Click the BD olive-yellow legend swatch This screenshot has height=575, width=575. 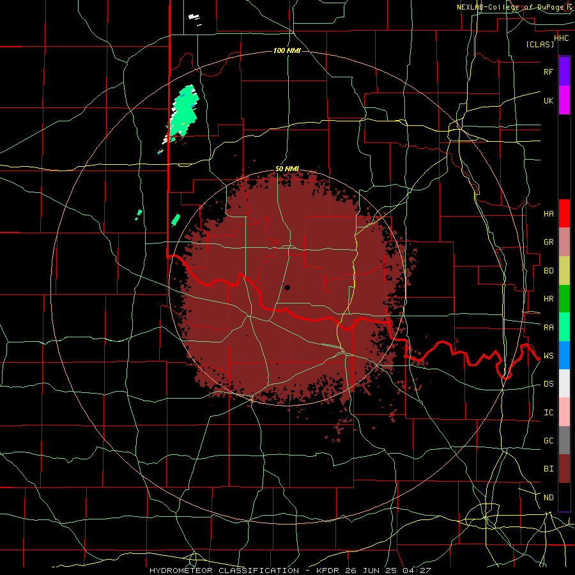click(564, 271)
